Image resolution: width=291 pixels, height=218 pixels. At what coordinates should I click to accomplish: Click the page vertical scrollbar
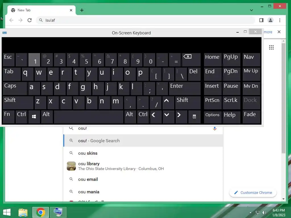click(283, 98)
